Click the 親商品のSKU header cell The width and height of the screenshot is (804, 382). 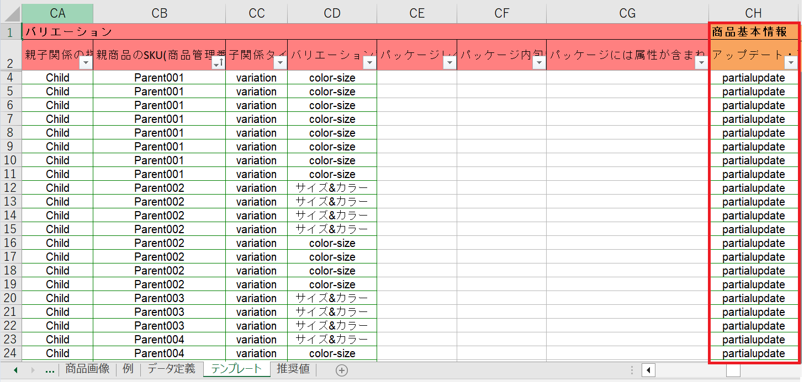(159, 55)
